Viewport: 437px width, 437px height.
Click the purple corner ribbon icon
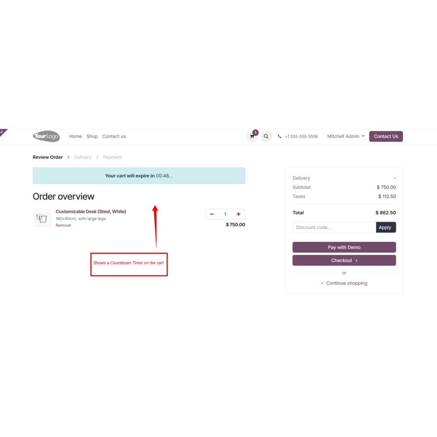point(3,132)
